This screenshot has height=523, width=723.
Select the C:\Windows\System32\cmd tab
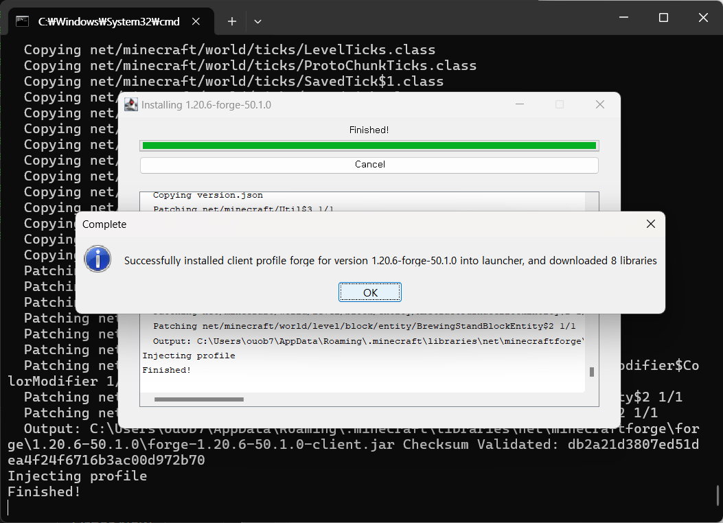(111, 21)
